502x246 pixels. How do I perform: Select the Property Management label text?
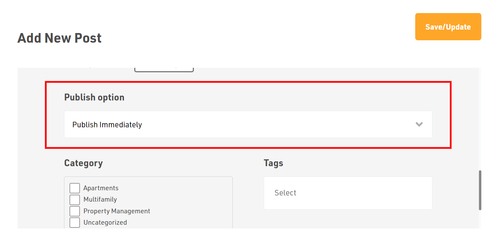117,211
